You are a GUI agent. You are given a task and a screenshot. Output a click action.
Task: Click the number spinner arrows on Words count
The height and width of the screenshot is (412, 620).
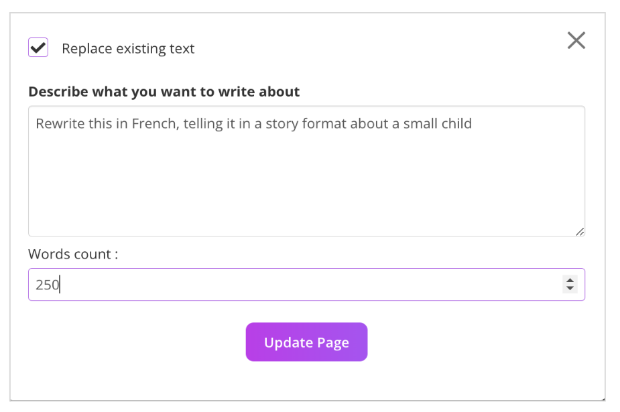(570, 285)
